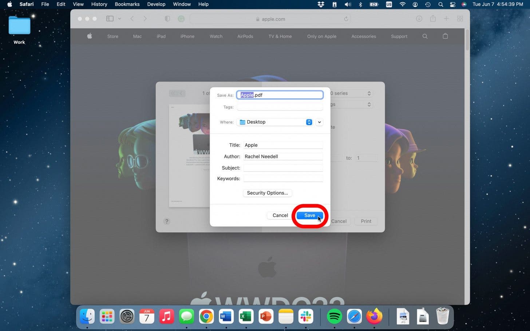
Task: Click the apple.com address bar
Action: pos(270,19)
